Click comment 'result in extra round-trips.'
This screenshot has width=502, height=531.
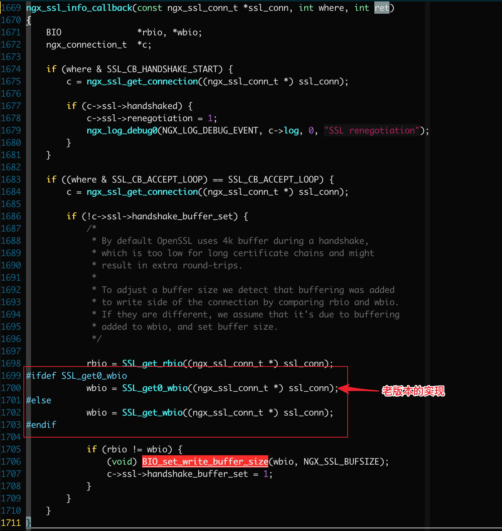172,265
